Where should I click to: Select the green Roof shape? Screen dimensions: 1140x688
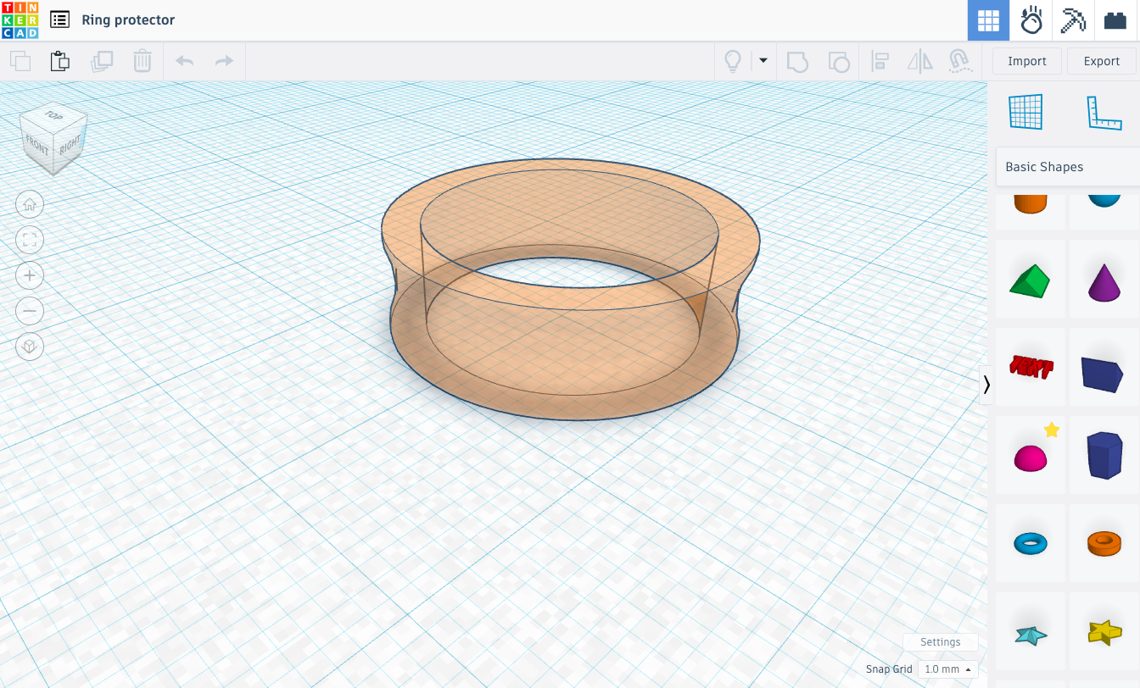pos(1030,279)
